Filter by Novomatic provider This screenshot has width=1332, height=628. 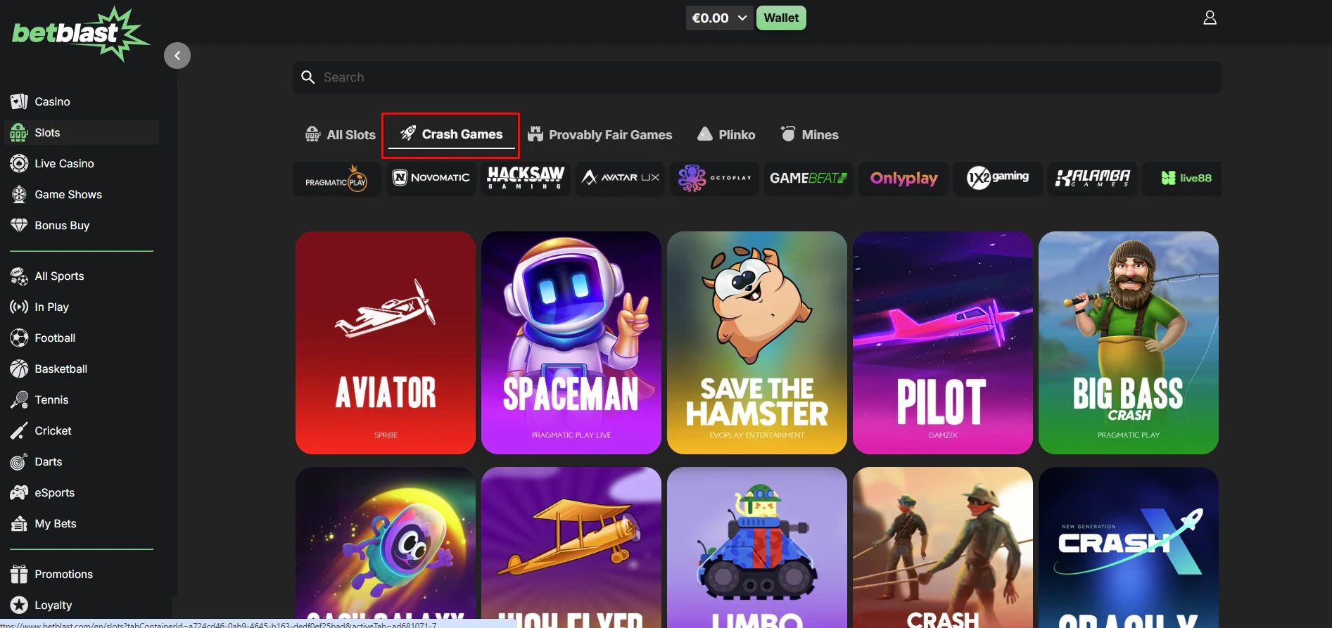tap(431, 178)
